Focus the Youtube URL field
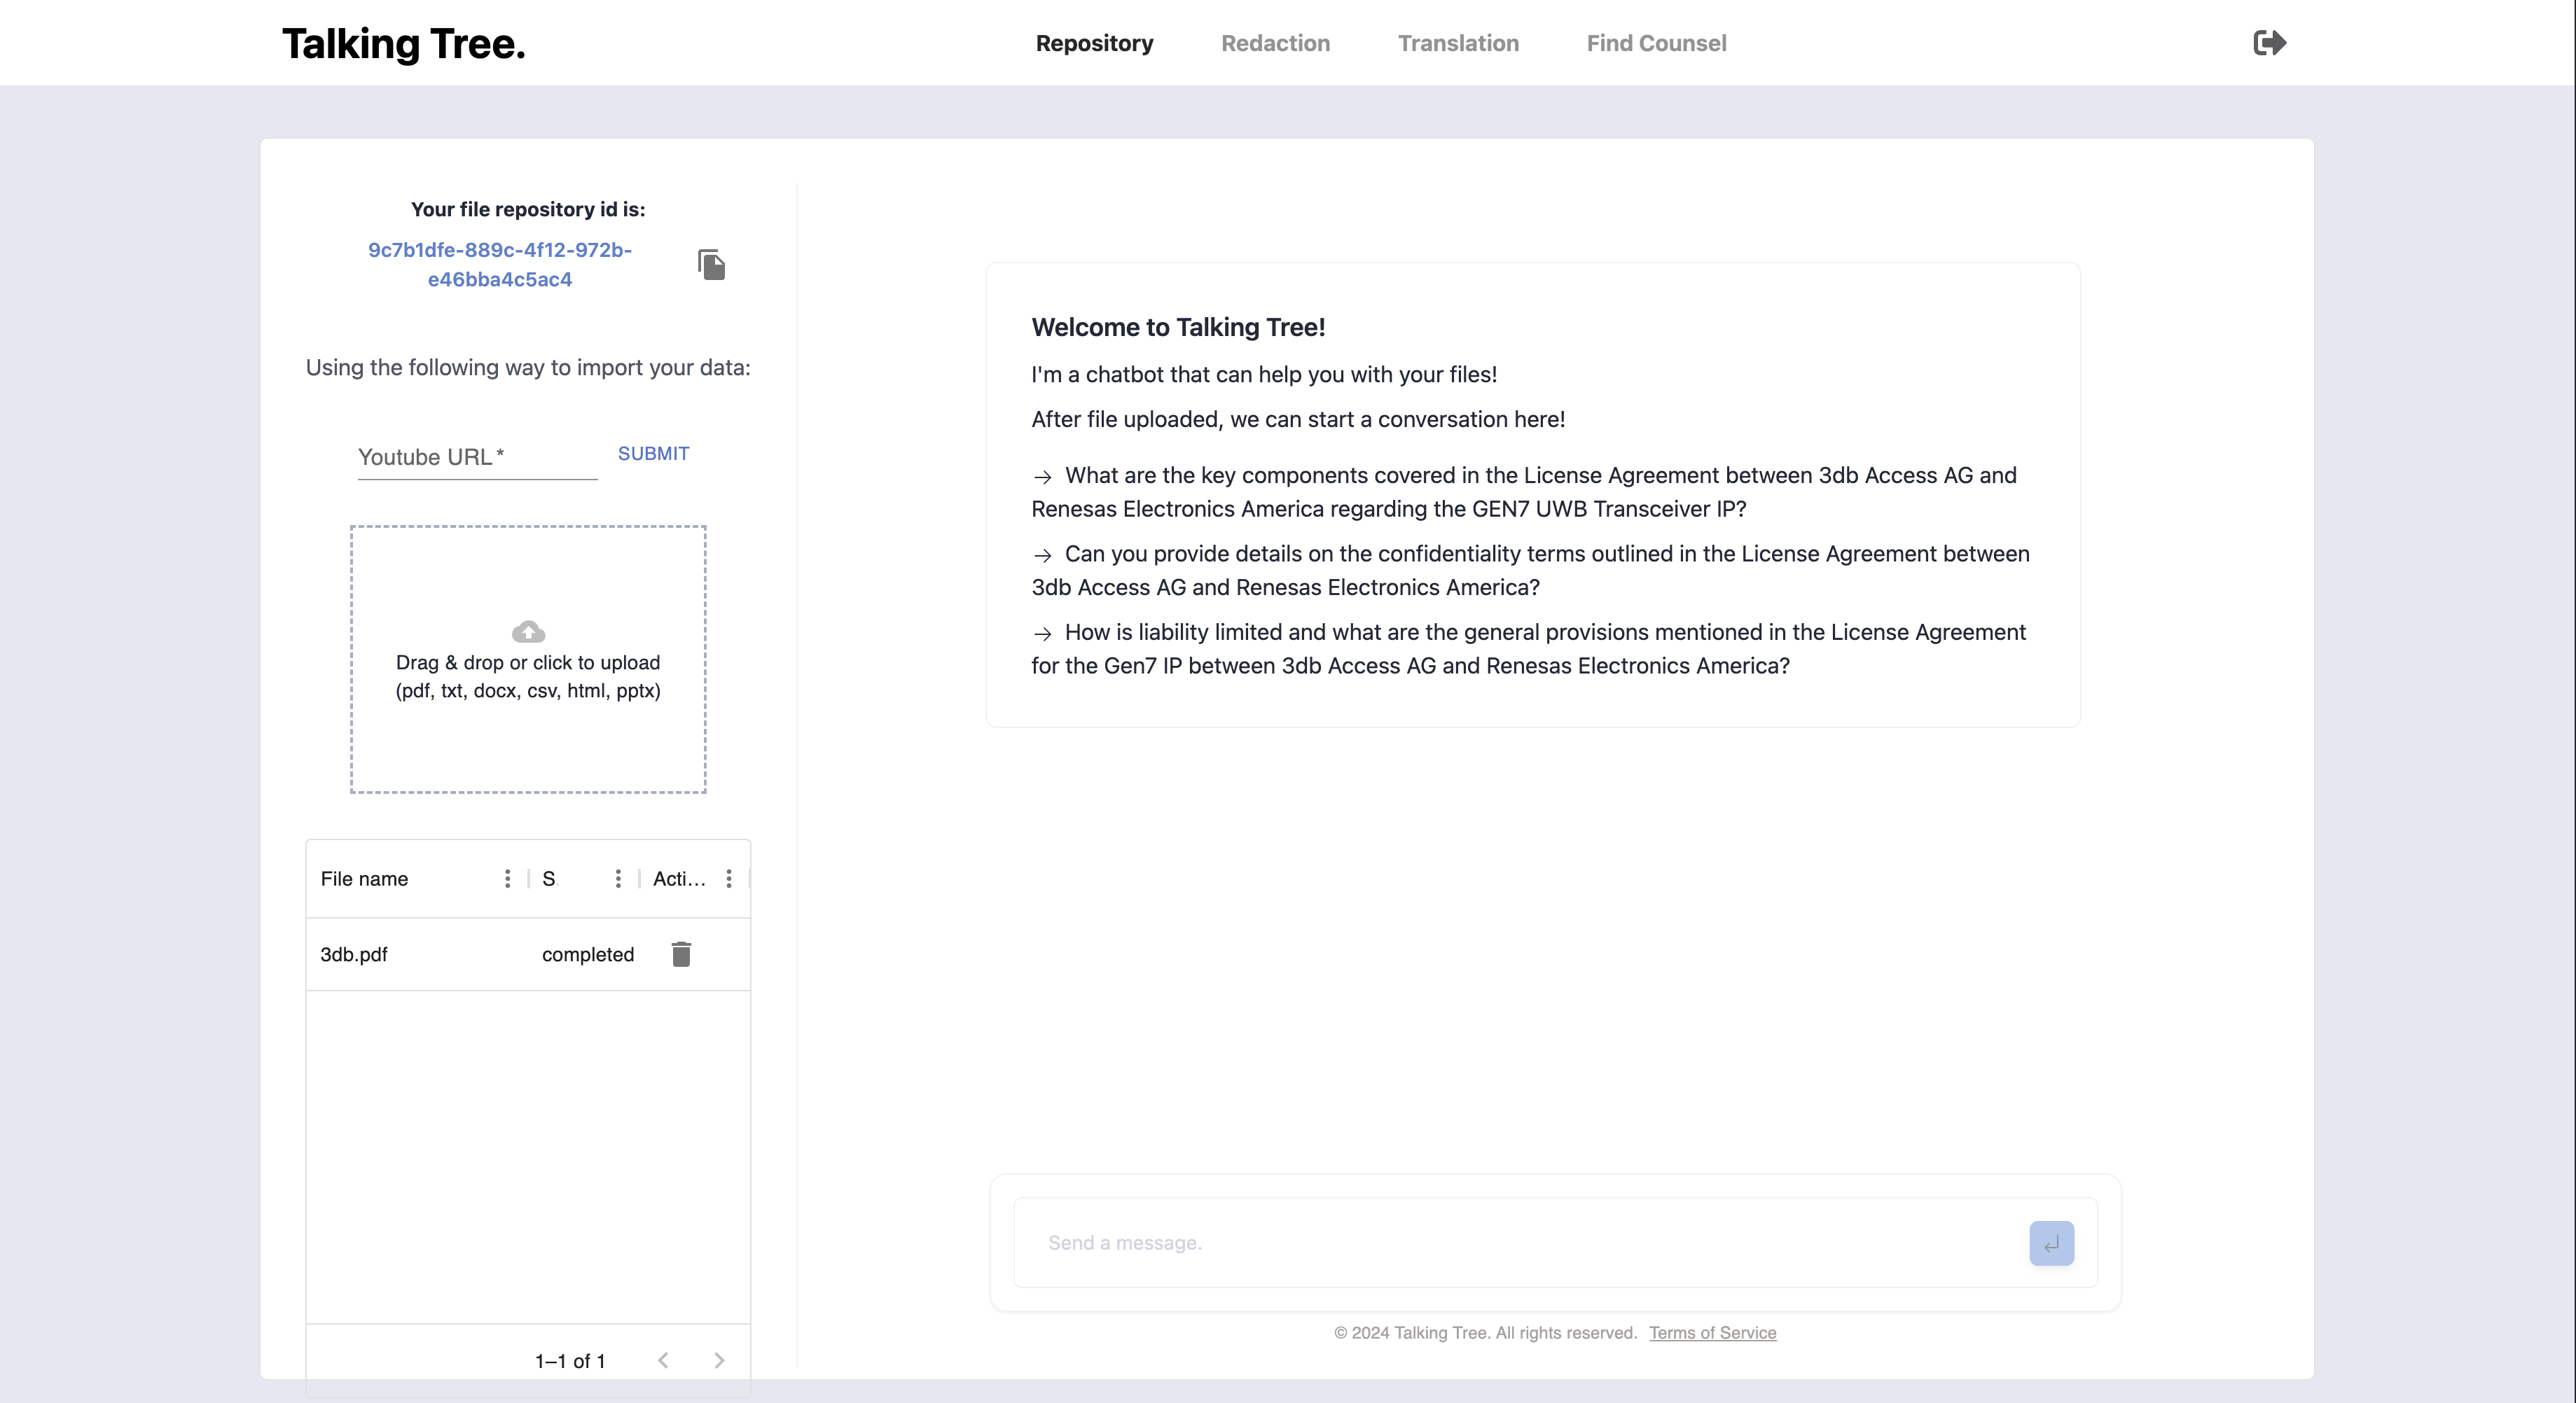Screen dimensions: 2576x1403 coord(477,458)
